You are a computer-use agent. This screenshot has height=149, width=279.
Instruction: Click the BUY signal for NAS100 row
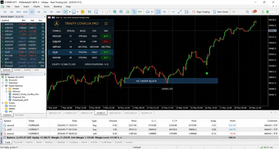pos(106,58)
